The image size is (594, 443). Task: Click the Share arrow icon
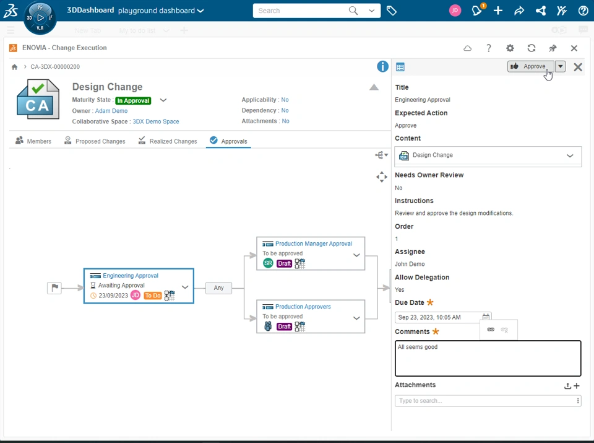pyautogui.click(x=519, y=11)
